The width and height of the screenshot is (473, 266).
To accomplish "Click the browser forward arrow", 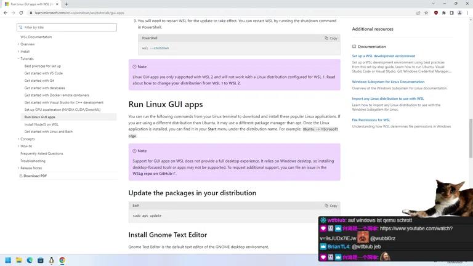I will click(x=13, y=13).
